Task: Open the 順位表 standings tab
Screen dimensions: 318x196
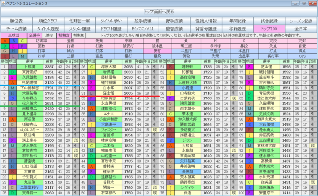Action: coord(16,21)
